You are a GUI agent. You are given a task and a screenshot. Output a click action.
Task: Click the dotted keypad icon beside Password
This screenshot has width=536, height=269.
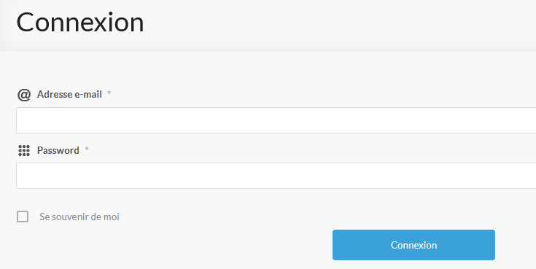[x=24, y=150]
